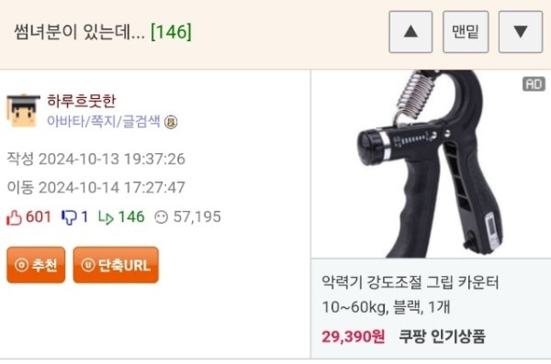Click the comment count [146] link
The width and height of the screenshot is (551, 364).
171,32
